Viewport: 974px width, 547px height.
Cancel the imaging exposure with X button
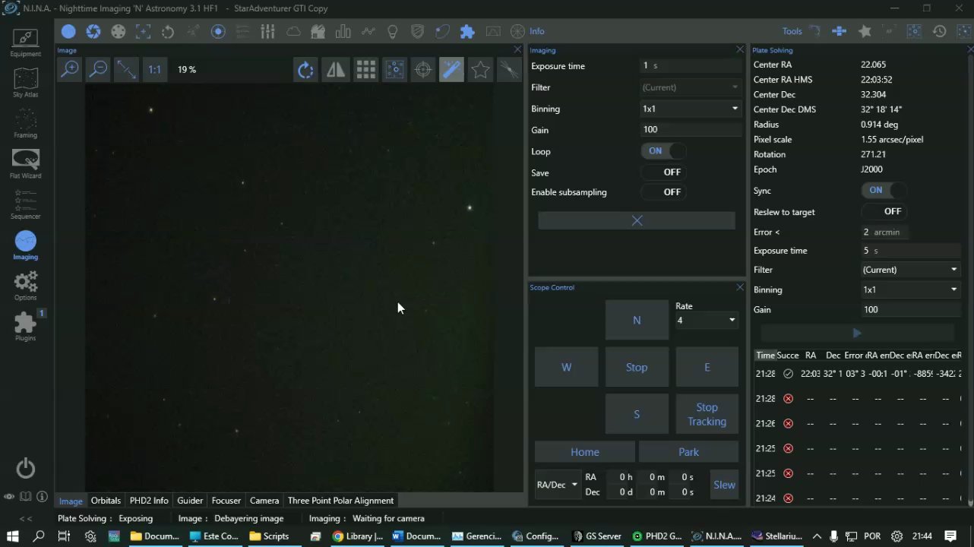point(637,220)
